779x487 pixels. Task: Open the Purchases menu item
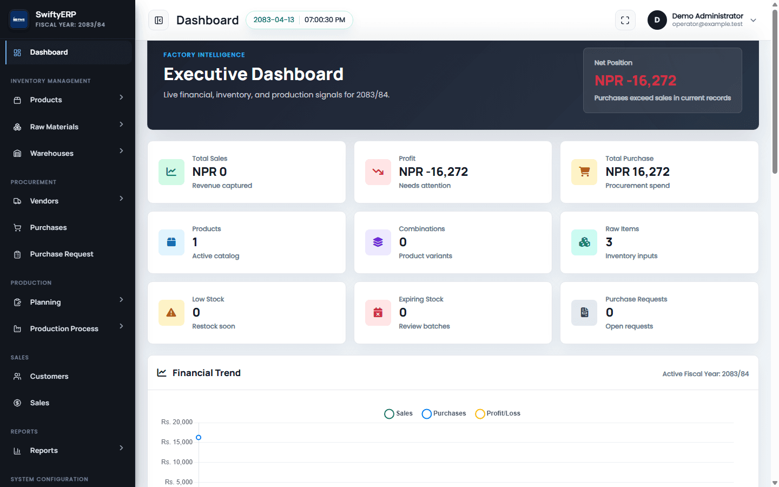pyautogui.click(x=69, y=228)
